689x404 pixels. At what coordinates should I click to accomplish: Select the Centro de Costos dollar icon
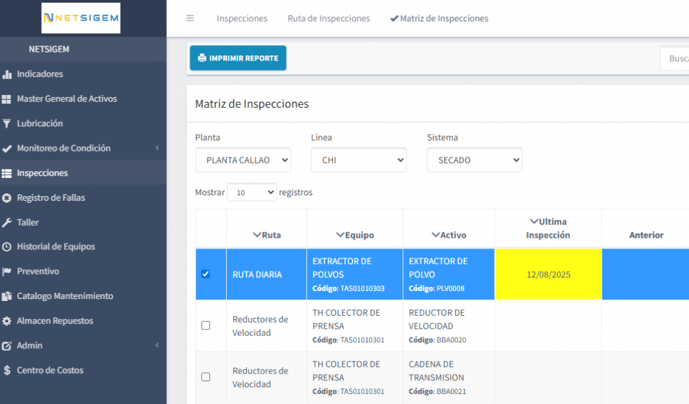[7, 370]
